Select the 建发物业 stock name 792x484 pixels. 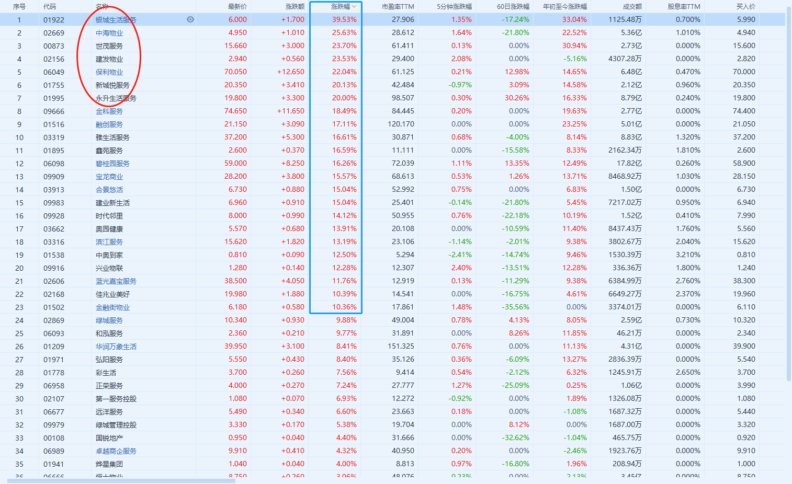[109, 59]
